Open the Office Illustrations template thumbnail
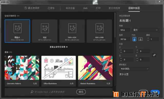The width and height of the screenshot is (164, 99). coord(59,68)
